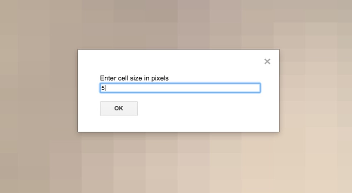
Task: Select the cross icon to cancel the prompt
Action: pyautogui.click(x=267, y=61)
